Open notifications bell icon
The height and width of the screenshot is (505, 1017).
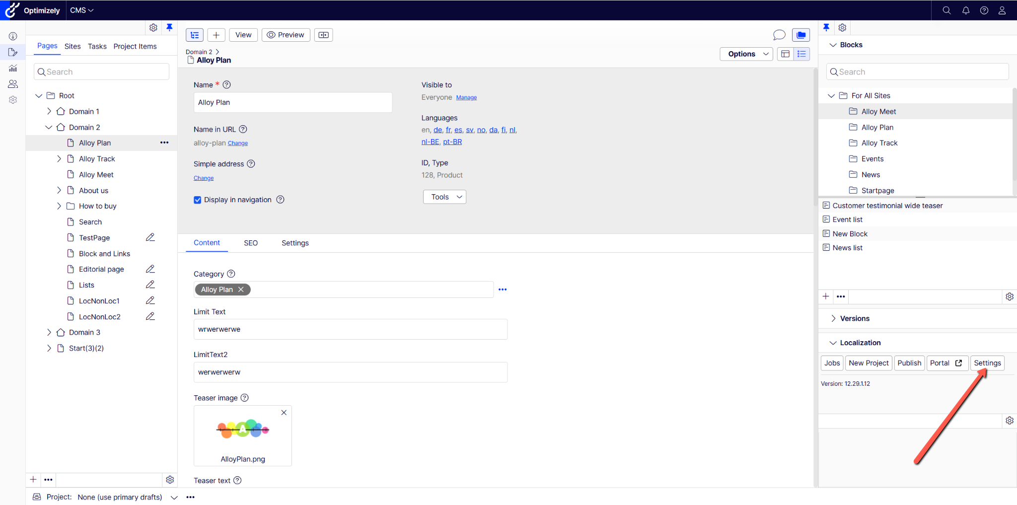pyautogui.click(x=966, y=10)
